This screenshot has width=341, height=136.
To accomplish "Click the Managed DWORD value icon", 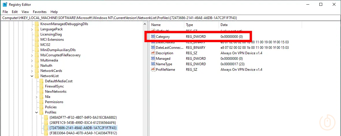I will click(153, 59).
